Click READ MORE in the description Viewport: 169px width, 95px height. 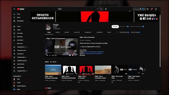point(82,55)
